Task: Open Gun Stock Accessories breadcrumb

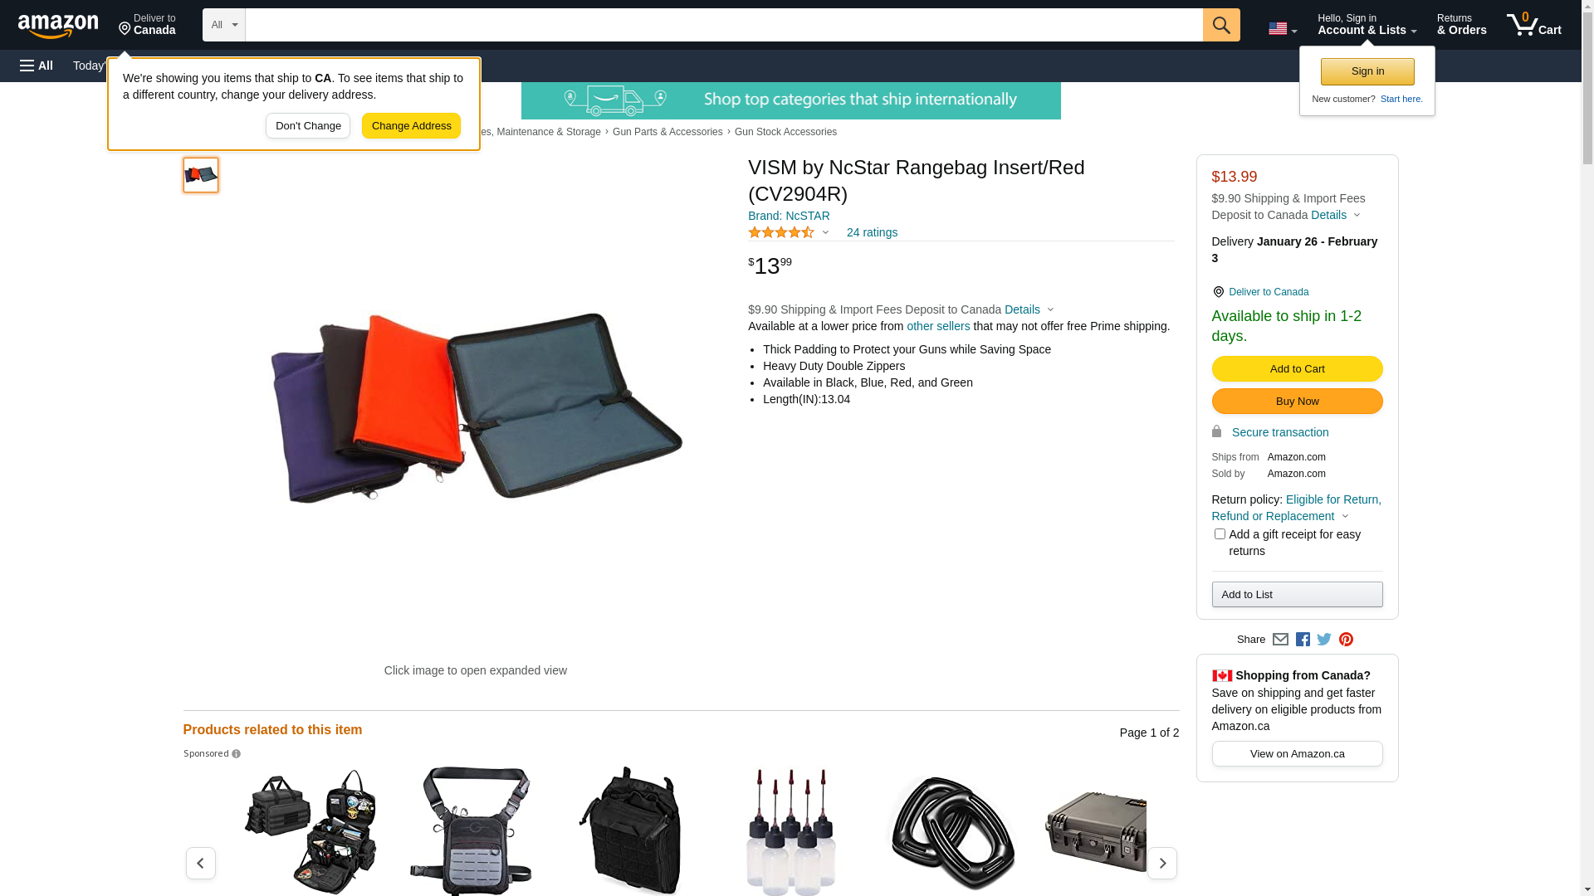Action: click(x=785, y=132)
